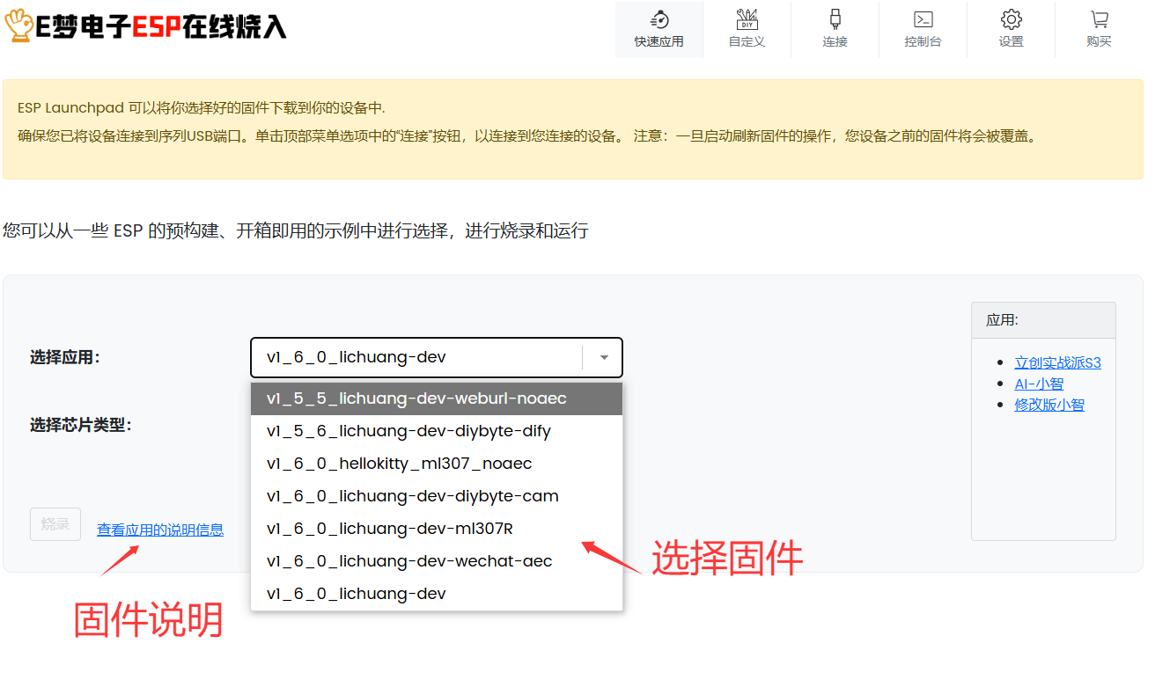Click the 快速应用 speedometer icon
This screenshot has width=1170, height=687.
(x=659, y=20)
